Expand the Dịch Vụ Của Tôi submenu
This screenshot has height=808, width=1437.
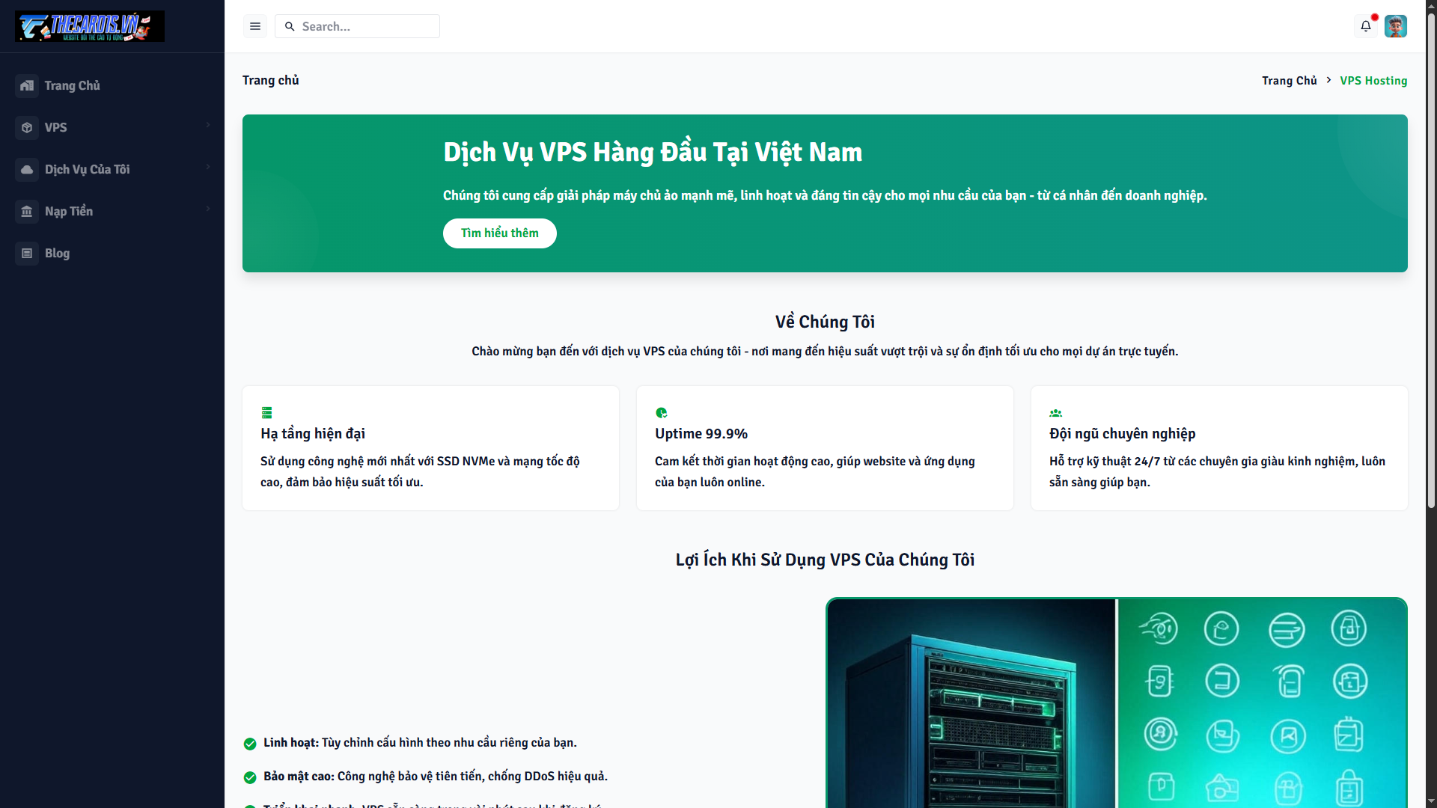point(207,167)
